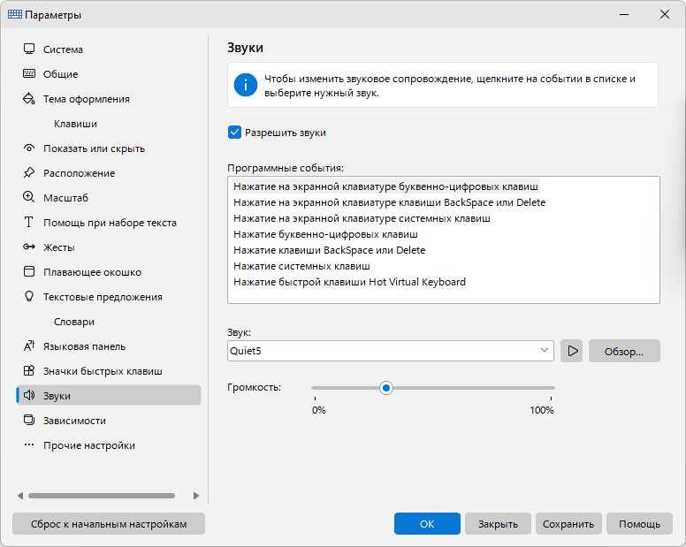Screen dimensions: 686x547
Task: Browse for sound file with Обзор
Action: pyautogui.click(x=624, y=351)
